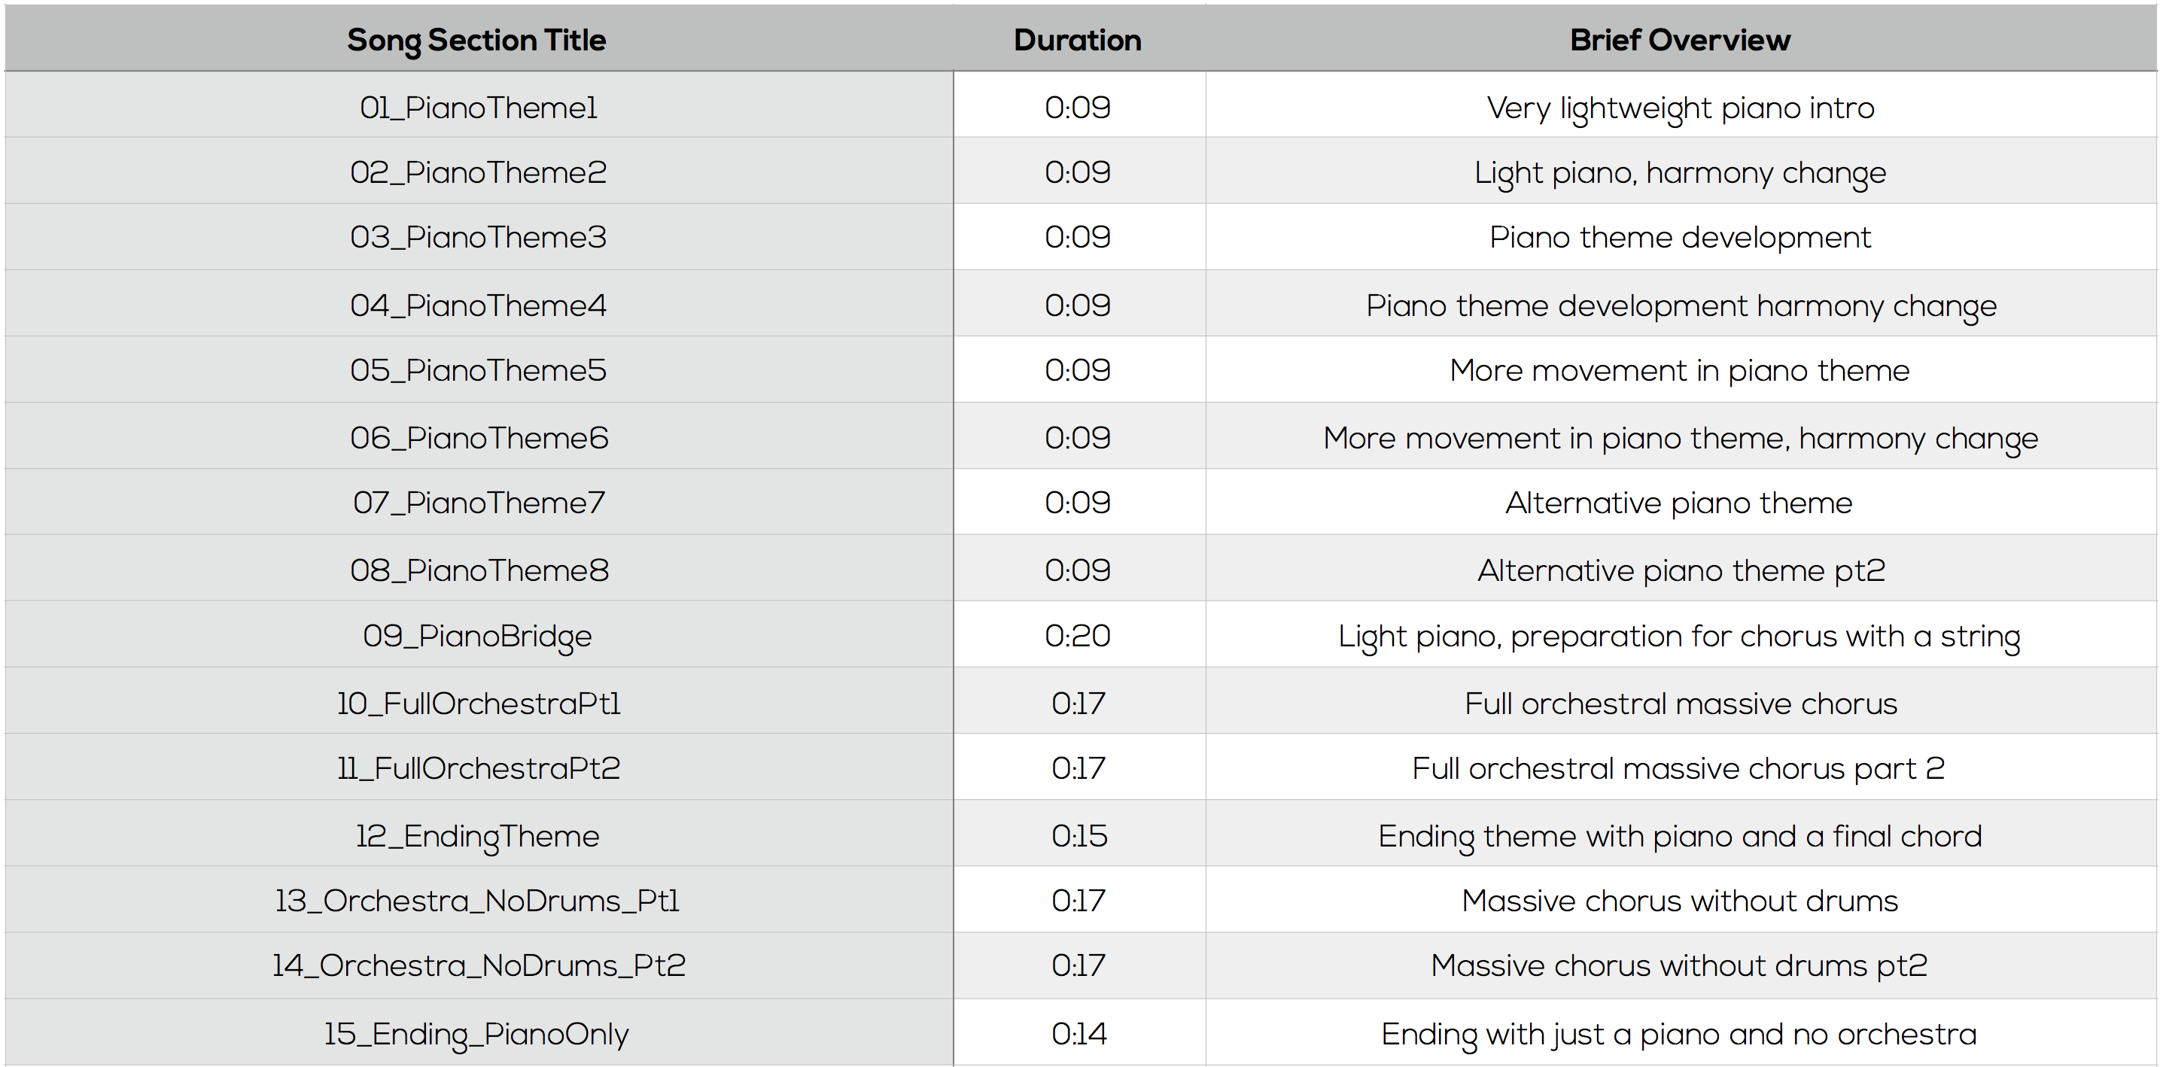This screenshot has height=1067, width=2160.
Task: Select the 03_PianoTheme3 title cell
Action: (479, 236)
